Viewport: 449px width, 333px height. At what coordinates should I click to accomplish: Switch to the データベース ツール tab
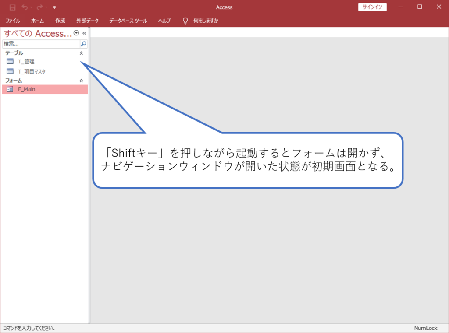pos(128,21)
